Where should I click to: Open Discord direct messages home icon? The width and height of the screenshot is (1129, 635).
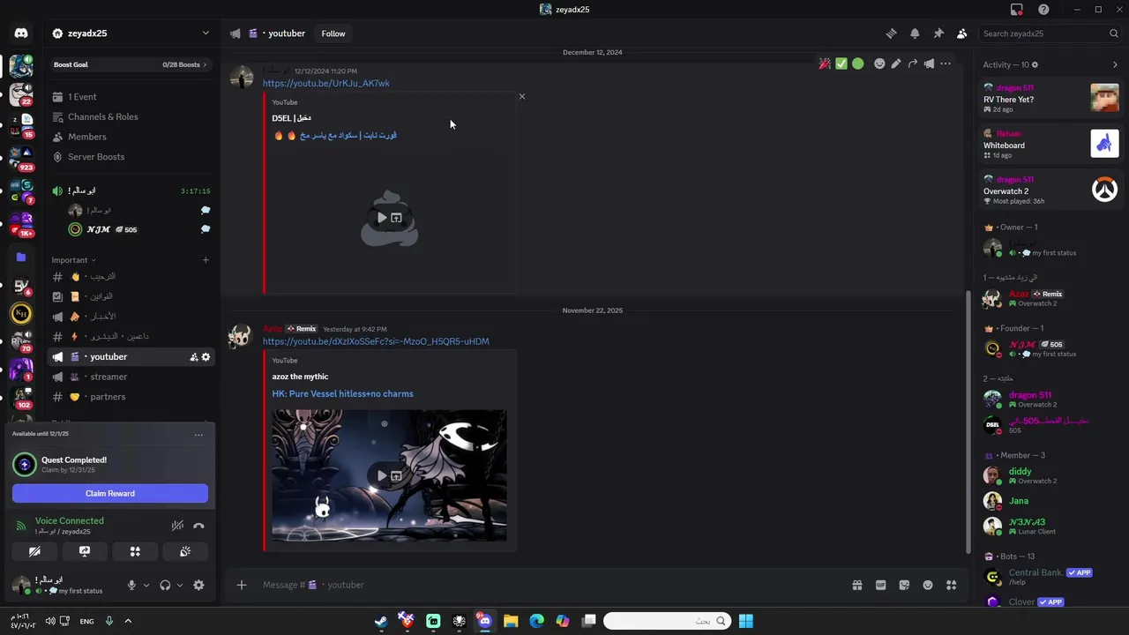[x=21, y=34]
